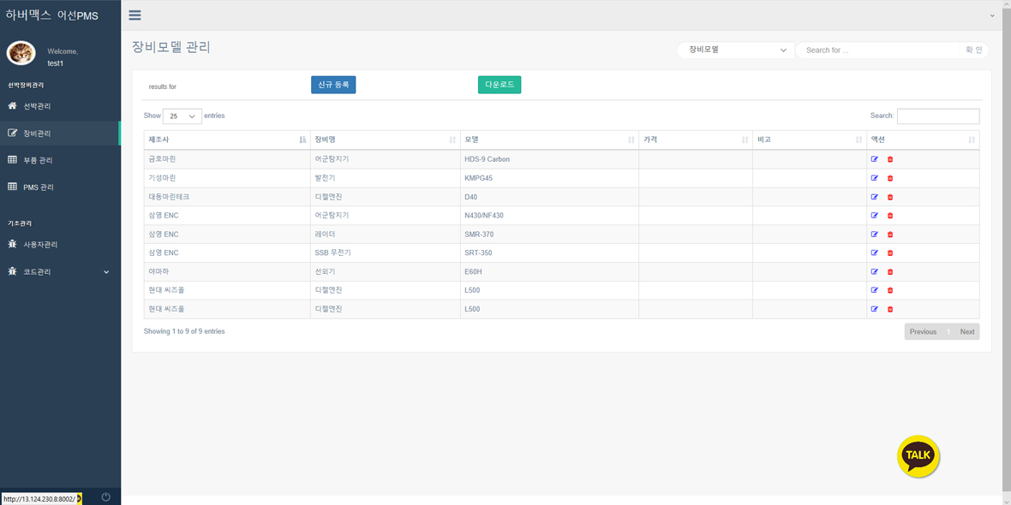Click the SSB 무전기 equipment name cell

tap(385, 253)
